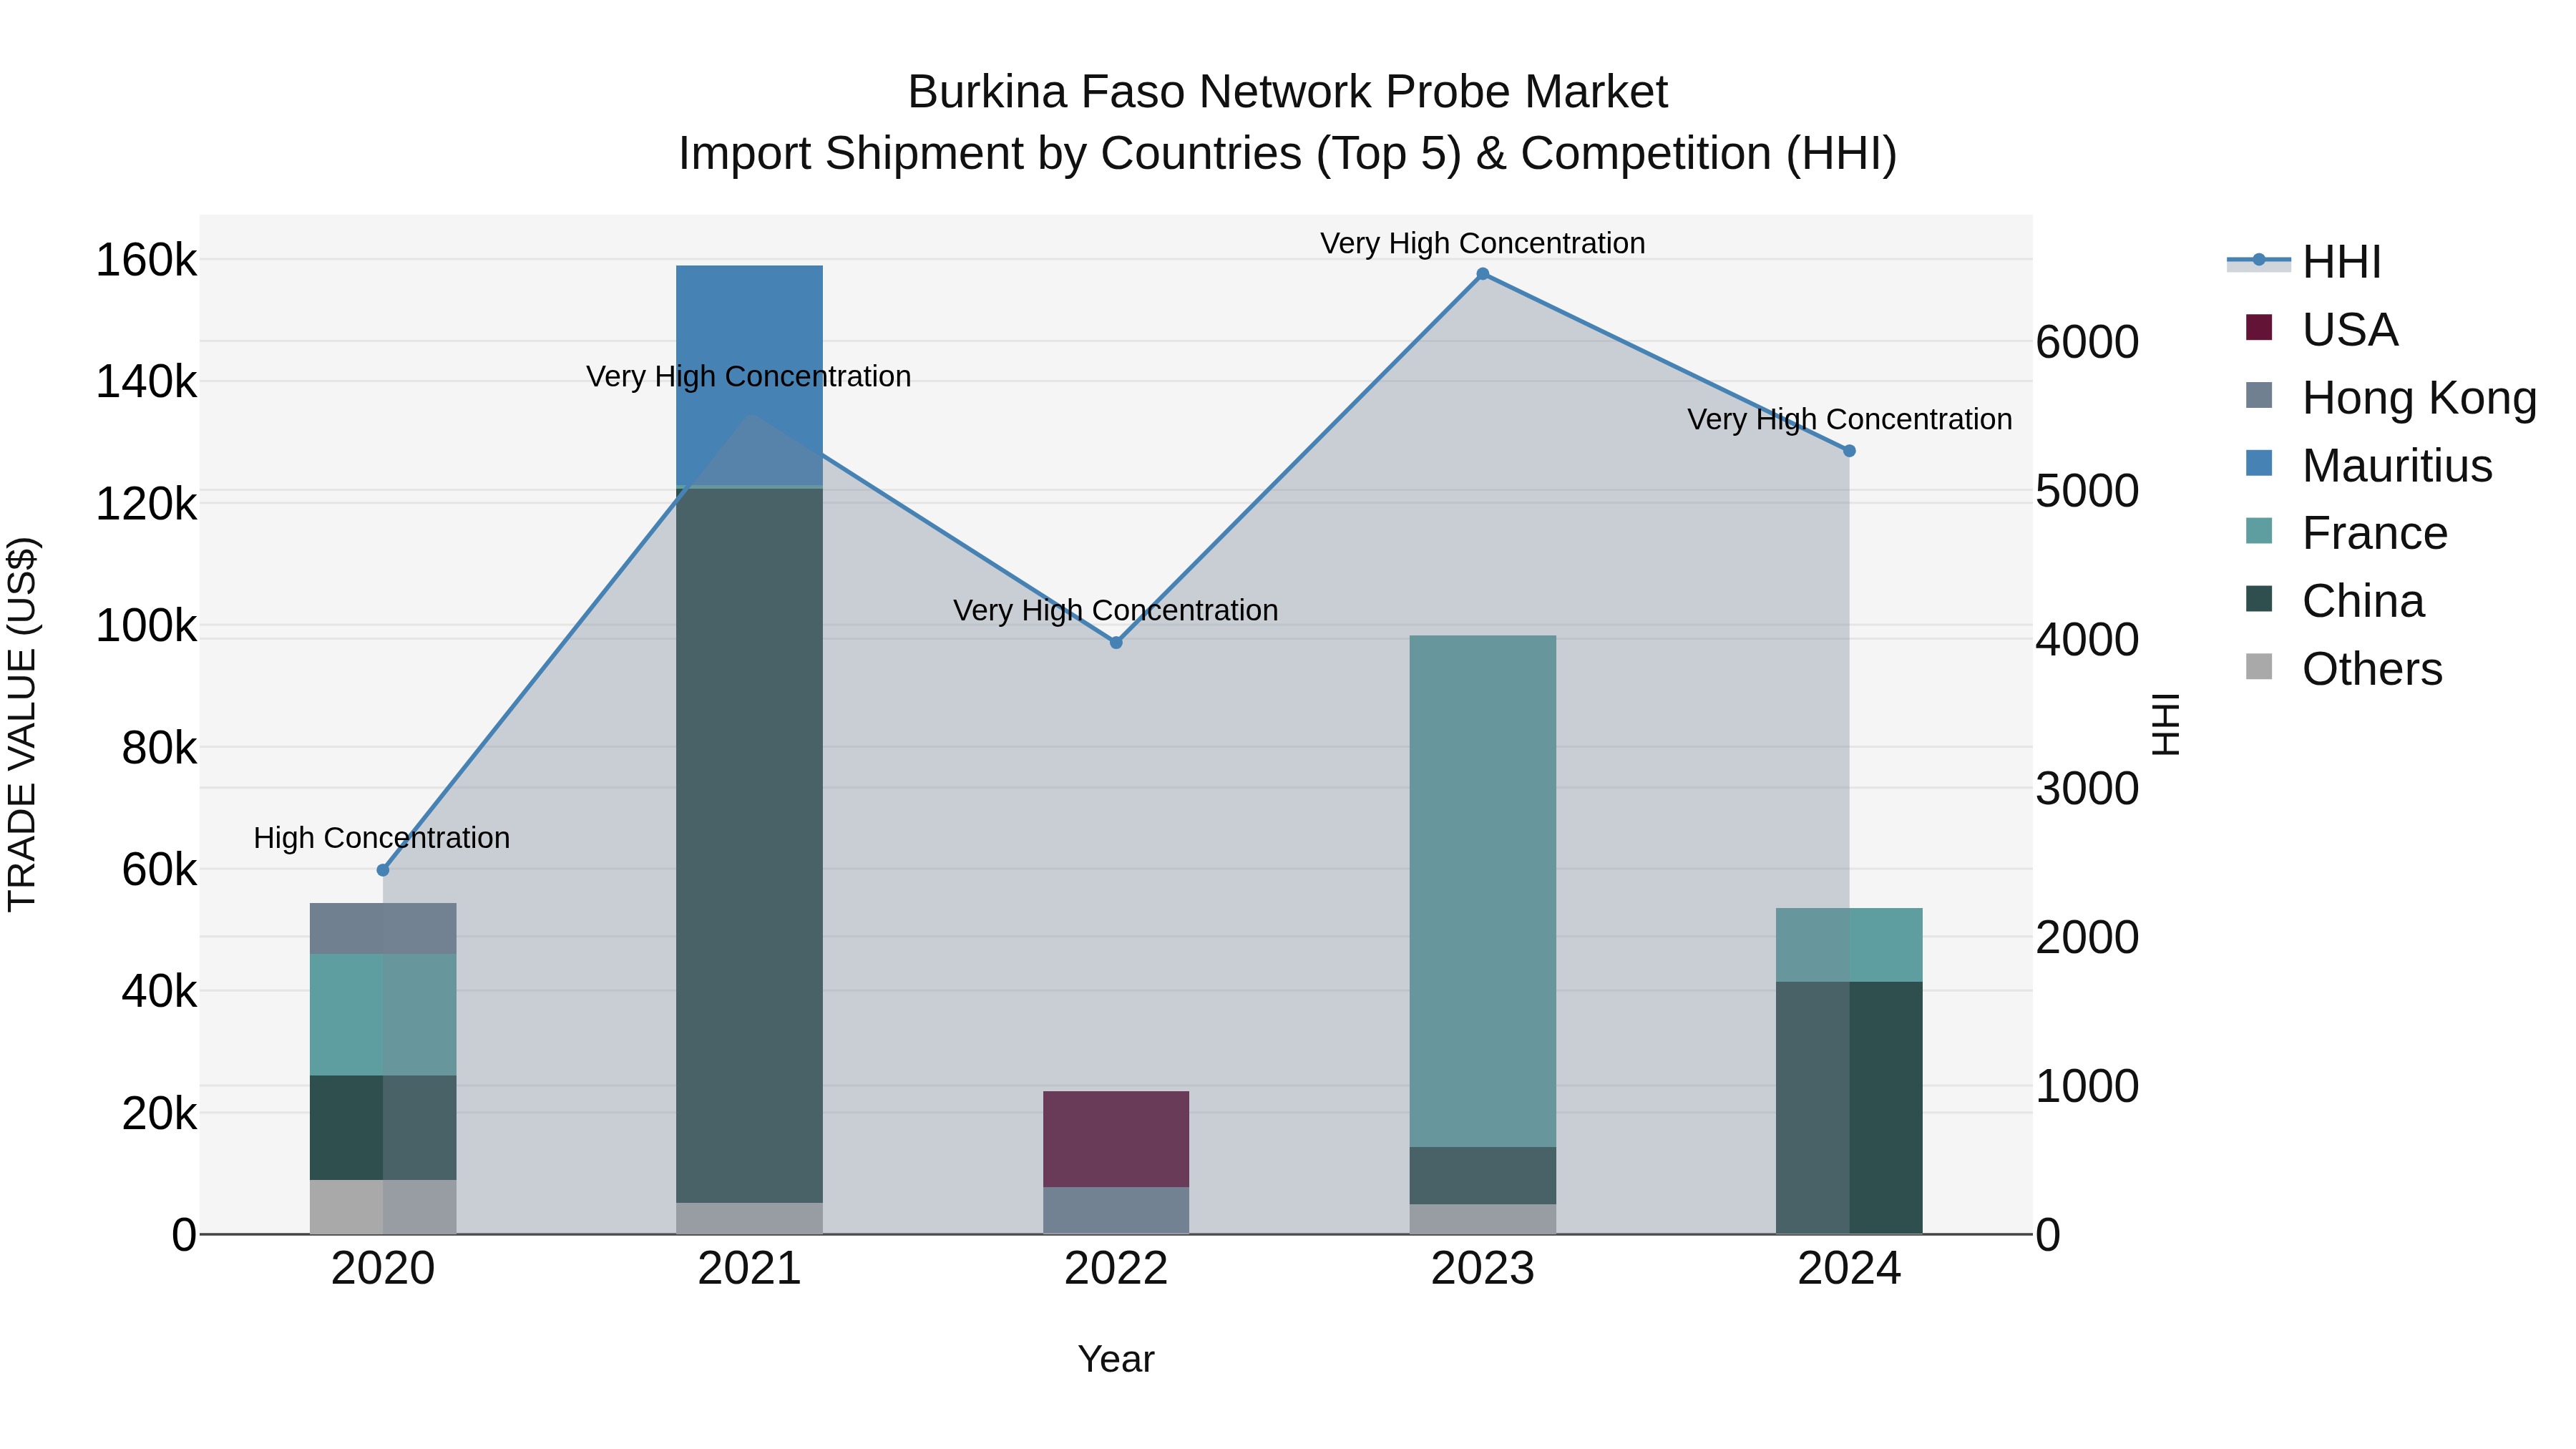This screenshot has height=1449, width=2576.
Task: Toggle the China legend entry
Action: (2335, 601)
